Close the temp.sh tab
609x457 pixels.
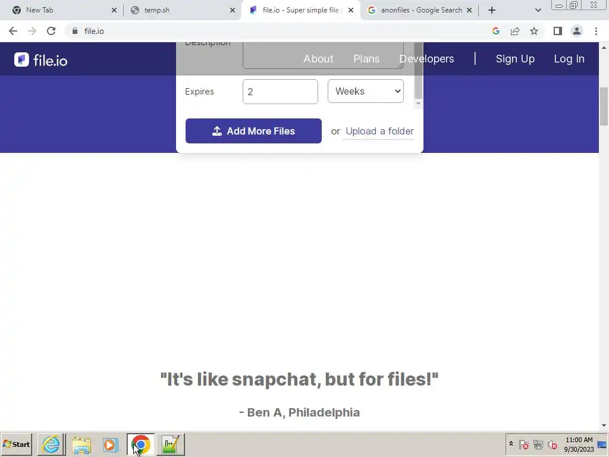[x=233, y=10]
